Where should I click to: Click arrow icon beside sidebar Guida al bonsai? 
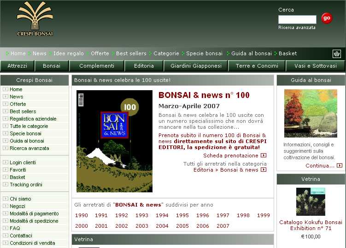coord(6,140)
